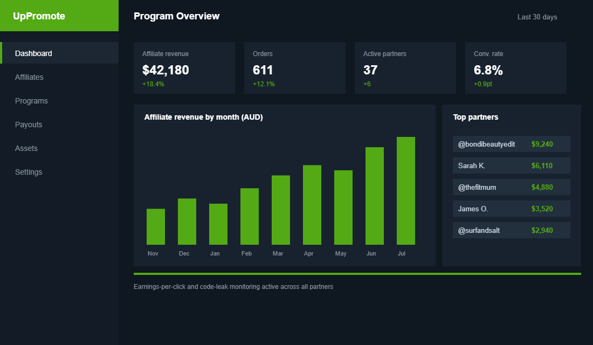Select the Sarah K. partner row
The height and width of the screenshot is (345, 593).
tap(511, 165)
